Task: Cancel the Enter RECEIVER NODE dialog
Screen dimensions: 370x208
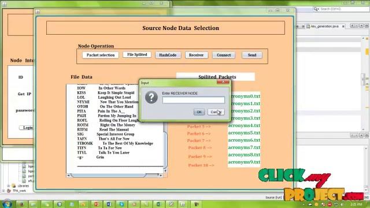Action: click(x=216, y=112)
